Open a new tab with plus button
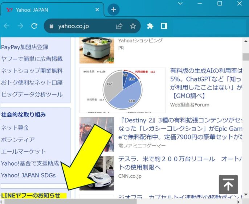 [x=114, y=10]
